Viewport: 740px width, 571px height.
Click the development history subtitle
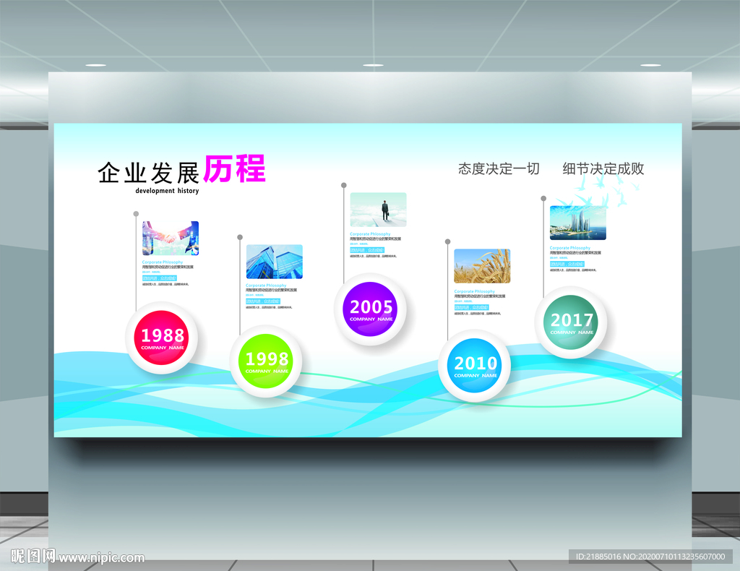click(166, 191)
